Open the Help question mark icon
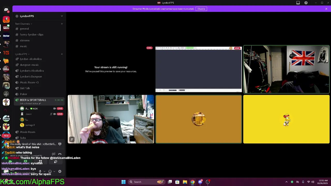The height and width of the screenshot is (186, 331). pyautogui.click(x=306, y=3)
